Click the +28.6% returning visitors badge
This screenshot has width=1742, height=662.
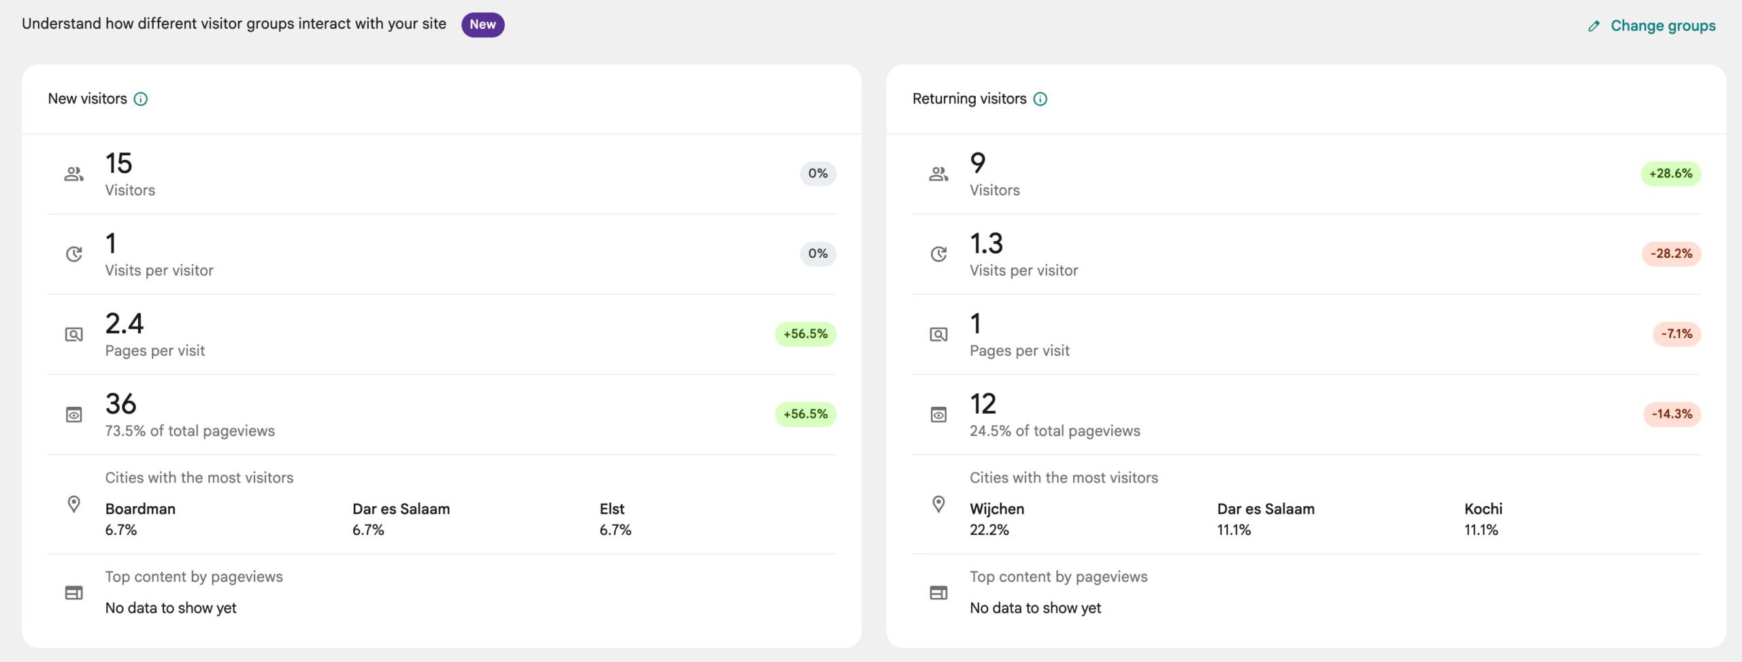pyautogui.click(x=1670, y=174)
